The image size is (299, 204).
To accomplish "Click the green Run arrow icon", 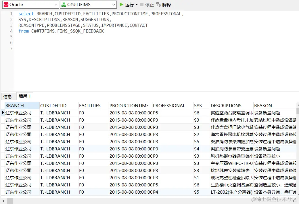I will 121,4.
